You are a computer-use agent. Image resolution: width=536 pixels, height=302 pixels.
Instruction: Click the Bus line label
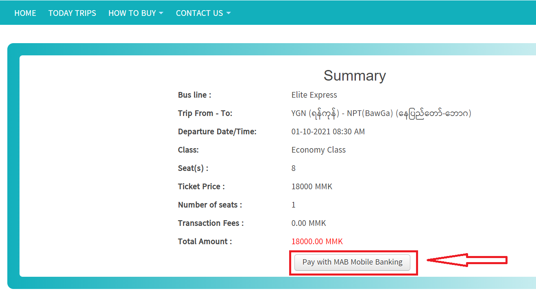point(194,95)
